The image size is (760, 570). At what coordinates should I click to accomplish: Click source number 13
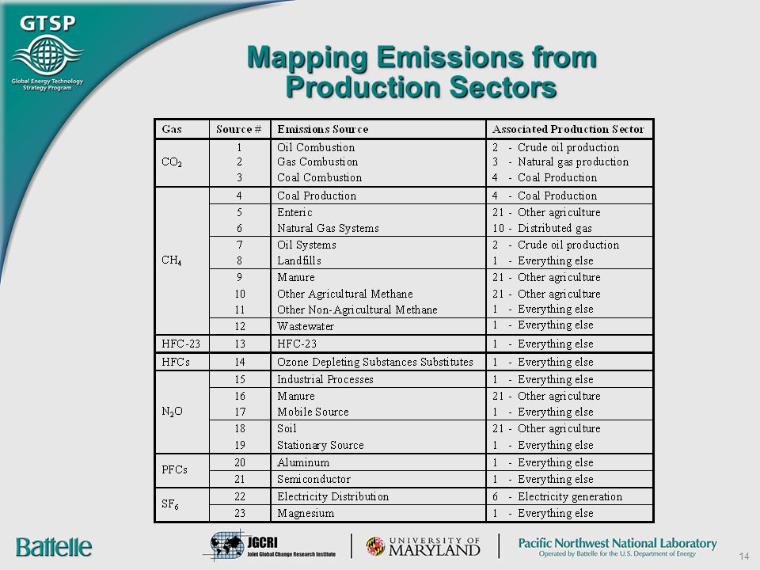tap(240, 344)
